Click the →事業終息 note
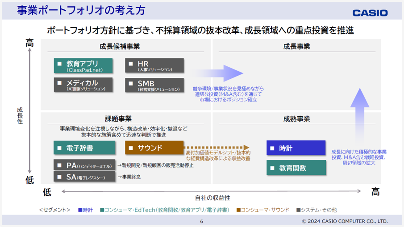The height and width of the screenshot is (227, 404). [129, 177]
